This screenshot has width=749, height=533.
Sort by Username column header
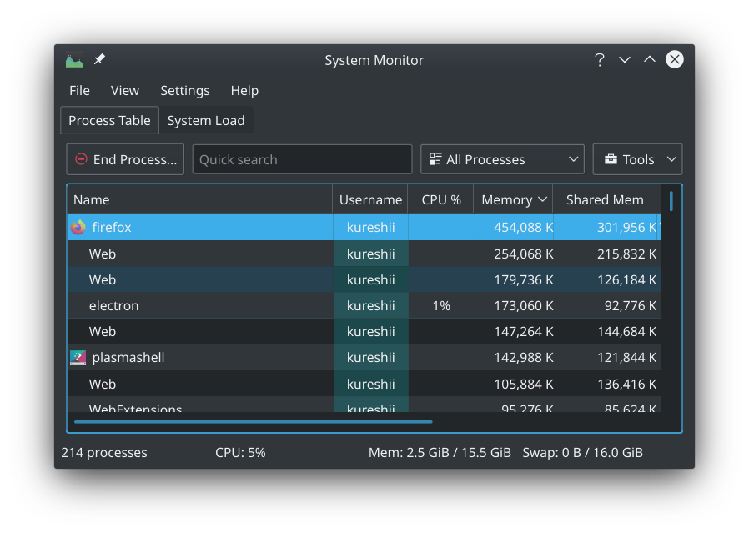click(x=370, y=199)
